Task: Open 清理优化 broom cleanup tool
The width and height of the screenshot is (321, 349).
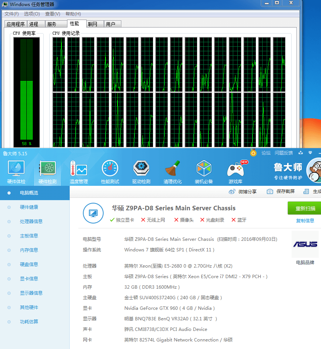Action: coord(173,172)
